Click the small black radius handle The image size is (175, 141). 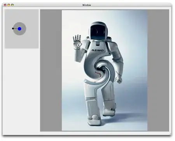point(13,28)
